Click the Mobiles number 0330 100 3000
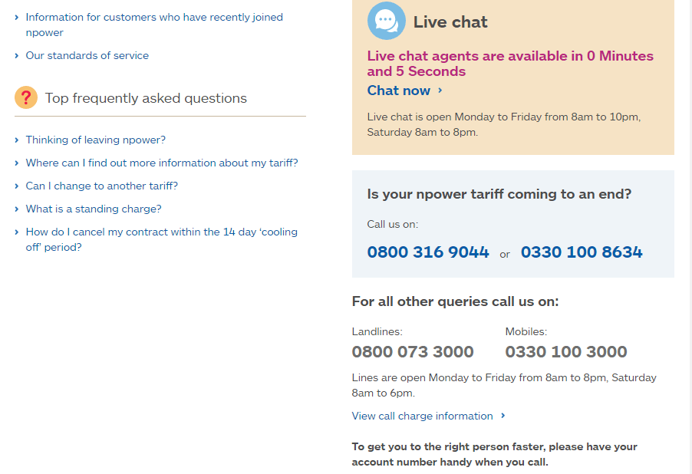Screen dimensions: 692x474 click(x=565, y=351)
